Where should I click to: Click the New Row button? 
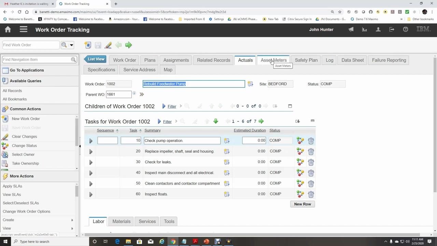[302, 204]
